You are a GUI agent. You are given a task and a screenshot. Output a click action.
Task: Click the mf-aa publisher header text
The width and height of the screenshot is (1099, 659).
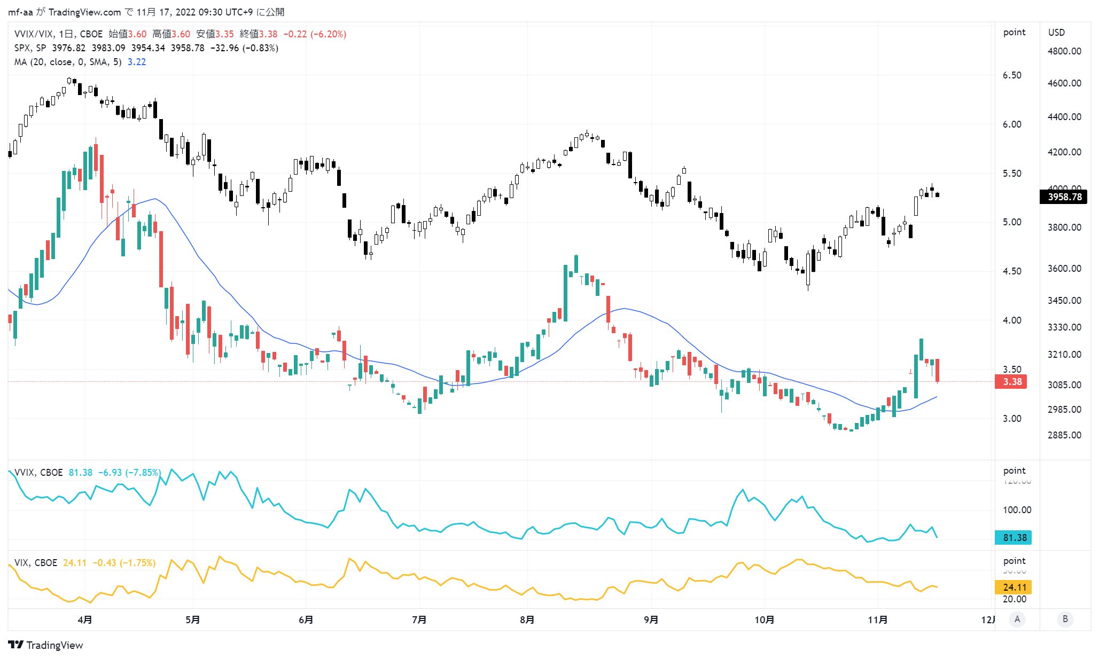[x=20, y=12]
